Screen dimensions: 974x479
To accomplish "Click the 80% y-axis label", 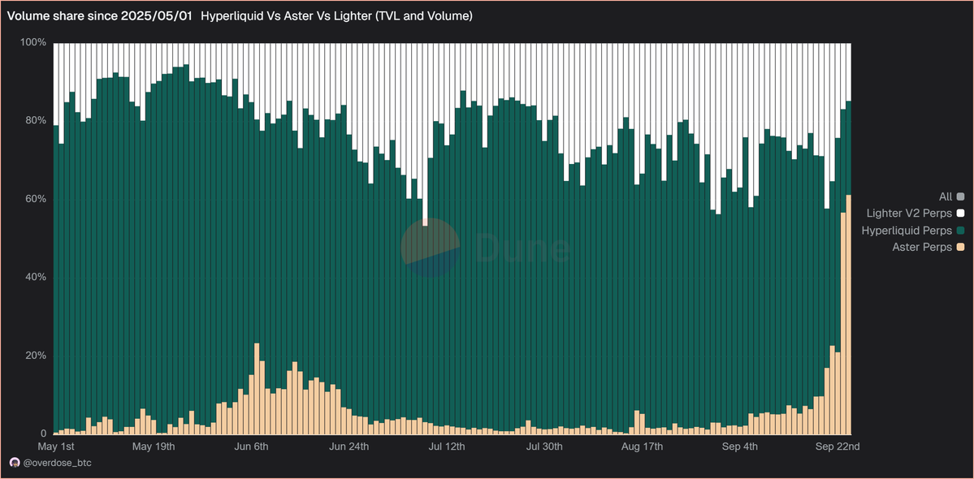I will click(36, 120).
